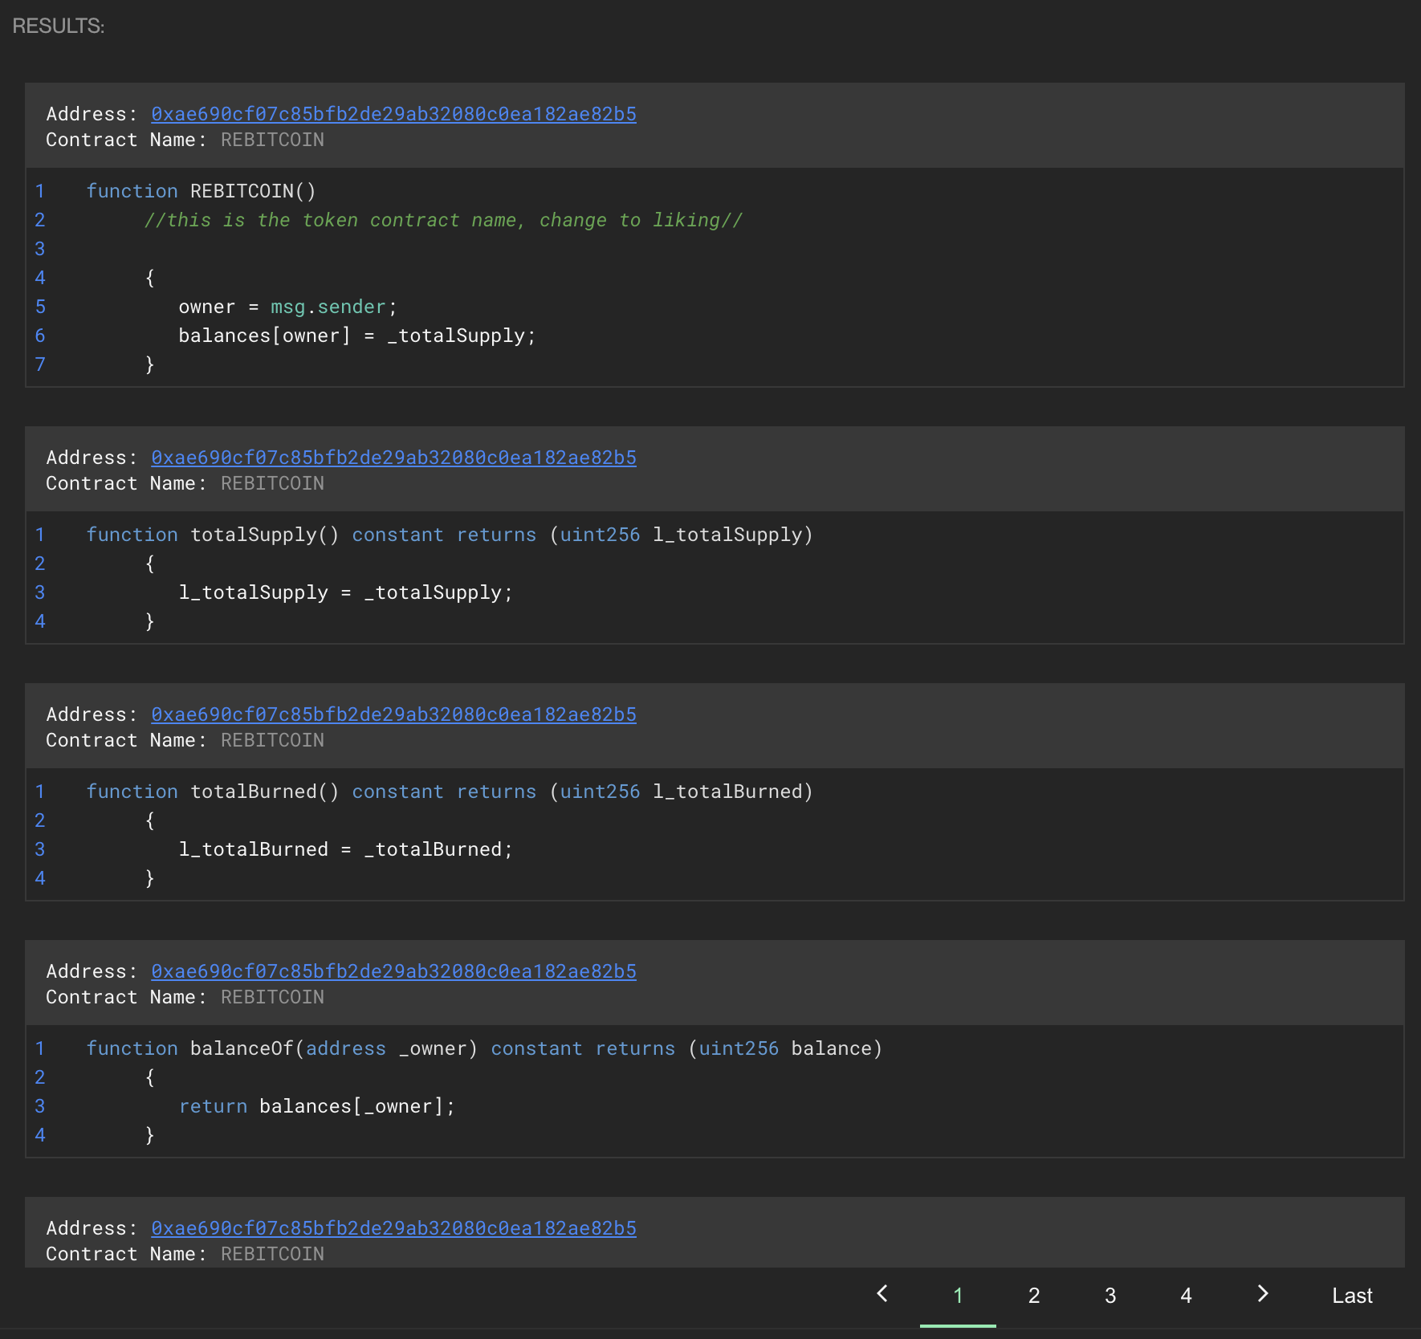Click the 'l_totalBurned = _totalBurned;' code line
1421x1339 pixels.
[345, 849]
